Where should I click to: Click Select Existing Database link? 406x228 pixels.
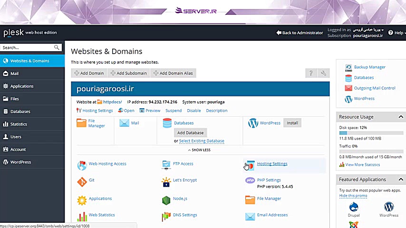[x=202, y=141]
